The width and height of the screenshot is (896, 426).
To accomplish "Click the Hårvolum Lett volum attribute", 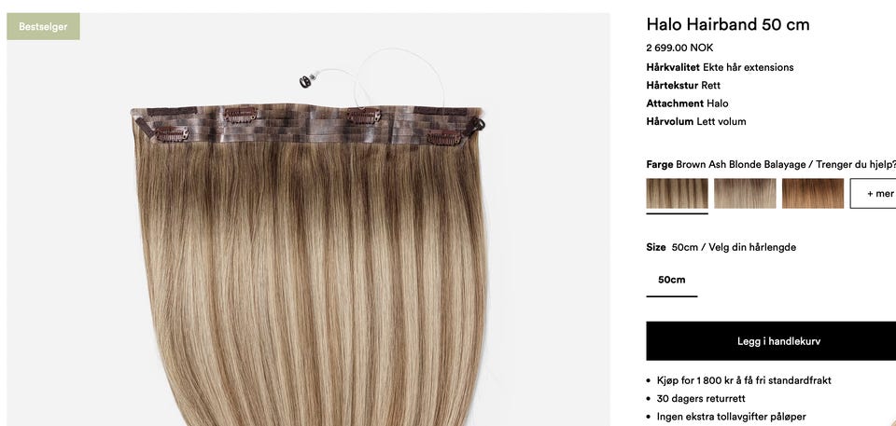I will pyautogui.click(x=696, y=121).
